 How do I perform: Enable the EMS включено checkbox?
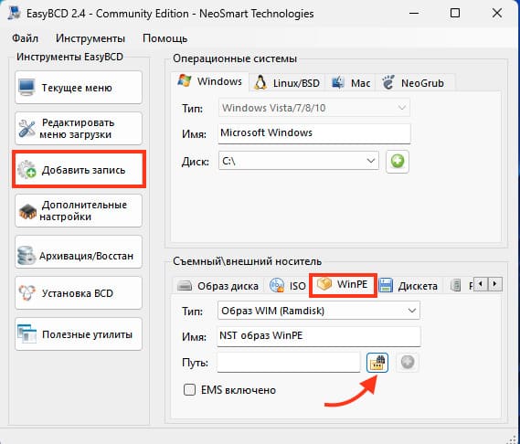tap(189, 390)
